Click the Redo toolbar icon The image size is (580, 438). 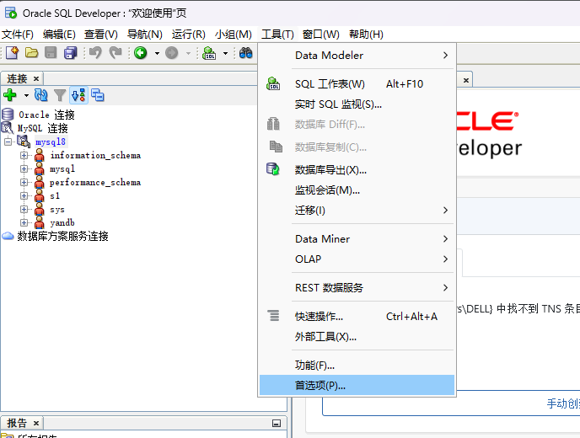[x=115, y=53]
